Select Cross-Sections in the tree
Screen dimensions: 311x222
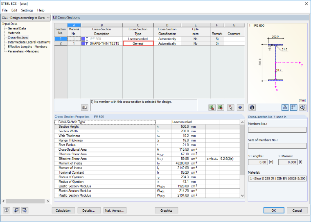pos(18,38)
